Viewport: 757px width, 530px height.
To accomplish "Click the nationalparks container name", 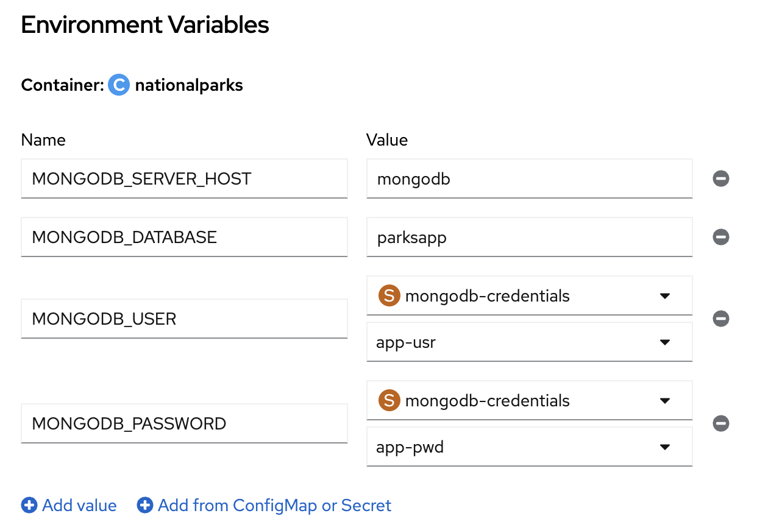I will [189, 85].
